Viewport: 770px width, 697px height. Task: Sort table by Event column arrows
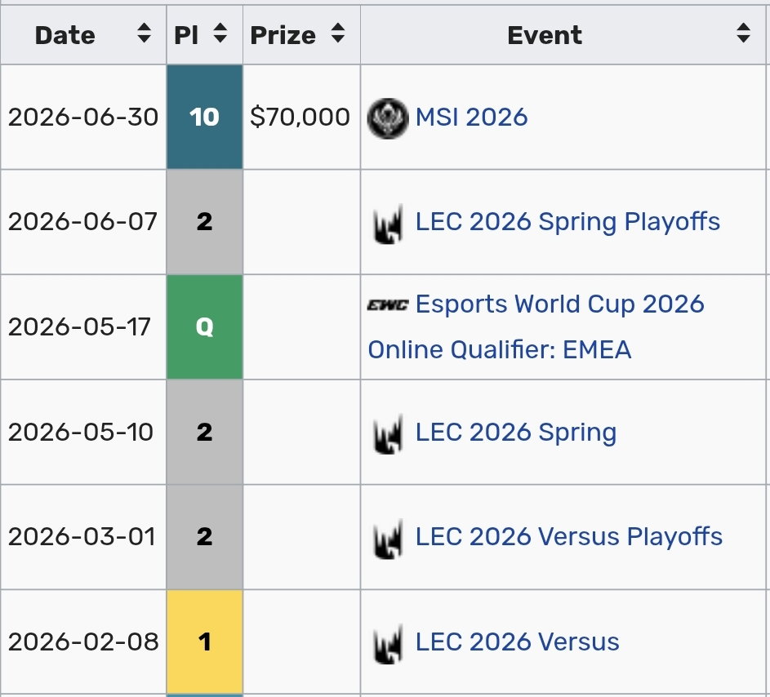point(744,33)
